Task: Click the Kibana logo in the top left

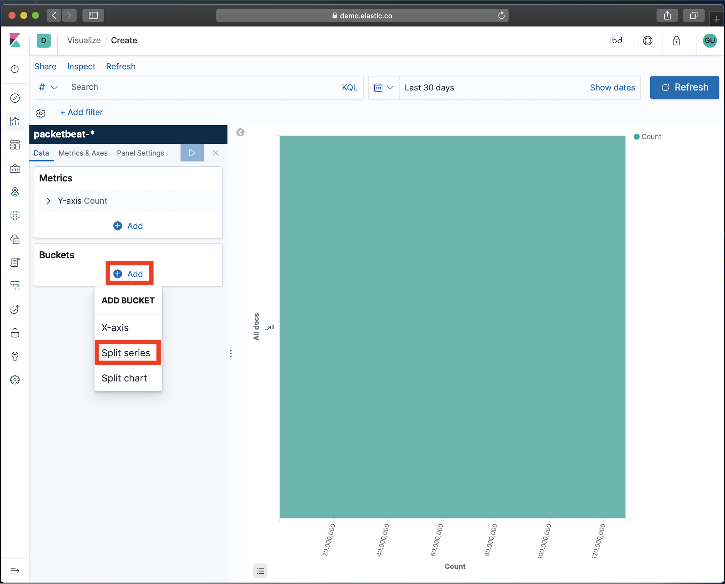Action: (15, 40)
